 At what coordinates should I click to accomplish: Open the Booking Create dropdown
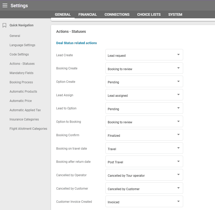(144, 68)
